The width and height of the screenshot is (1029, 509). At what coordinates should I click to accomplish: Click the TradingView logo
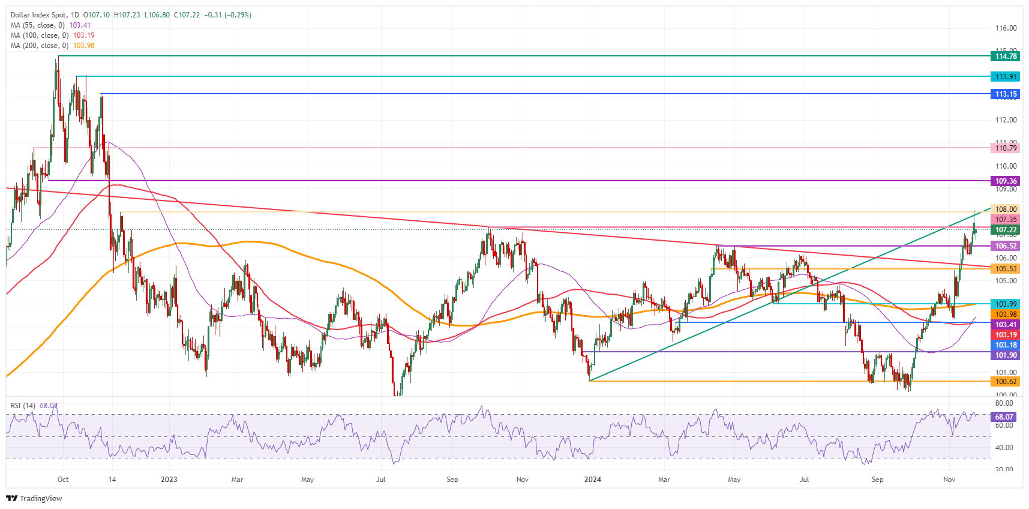tap(34, 498)
